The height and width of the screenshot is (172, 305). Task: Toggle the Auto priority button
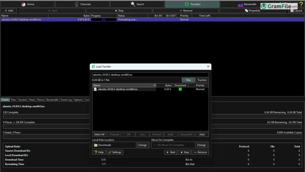click(202, 134)
